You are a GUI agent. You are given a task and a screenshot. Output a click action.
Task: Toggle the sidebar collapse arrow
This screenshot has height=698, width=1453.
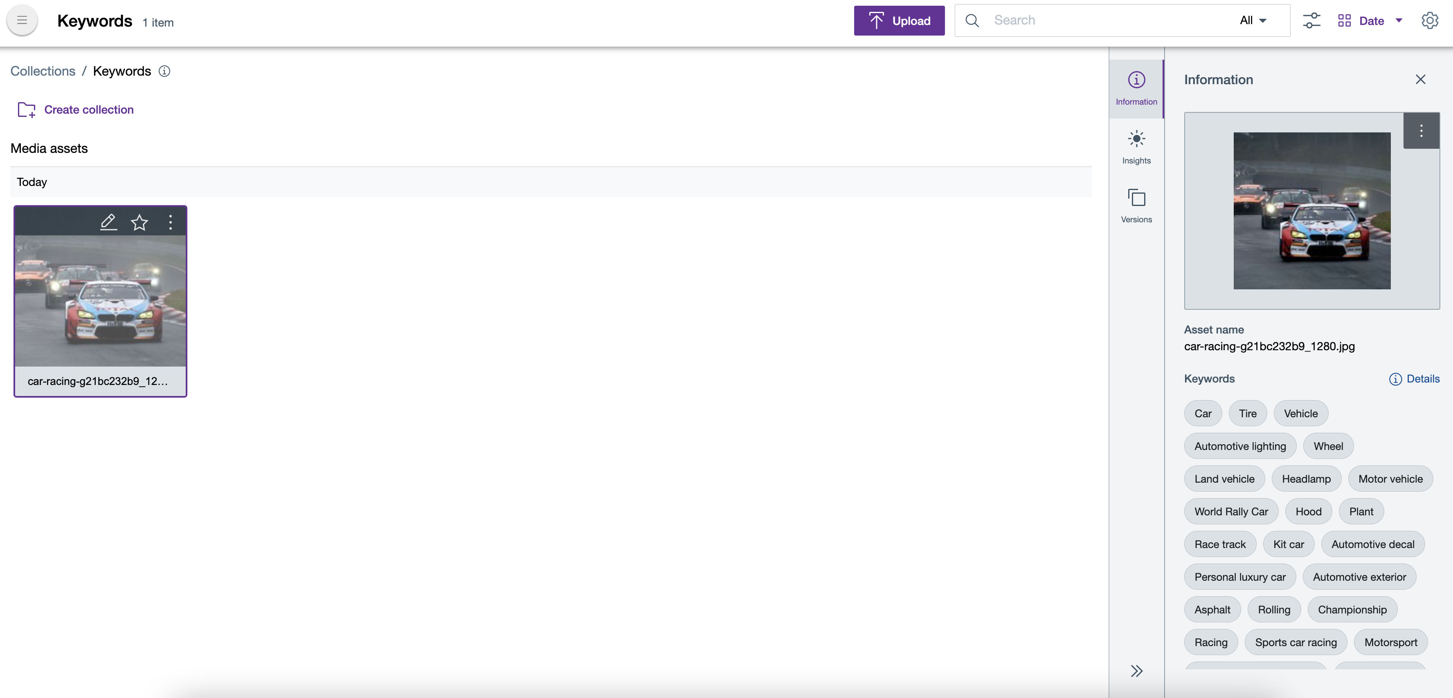pos(1137,670)
